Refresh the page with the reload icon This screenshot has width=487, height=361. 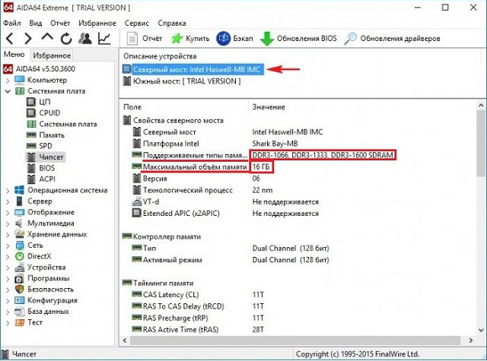pyautogui.click(x=66, y=39)
